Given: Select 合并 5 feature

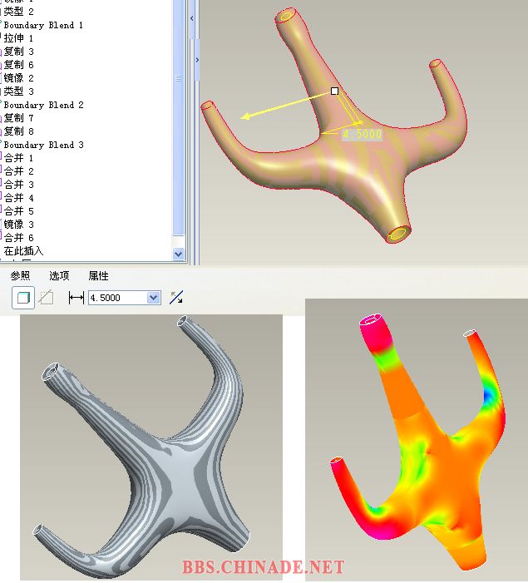Looking at the screenshot, I should [x=18, y=211].
